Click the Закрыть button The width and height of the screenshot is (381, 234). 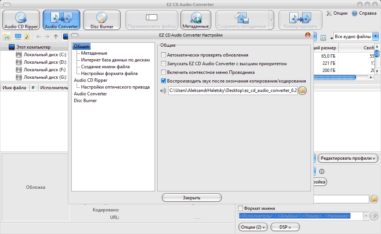pos(192,197)
